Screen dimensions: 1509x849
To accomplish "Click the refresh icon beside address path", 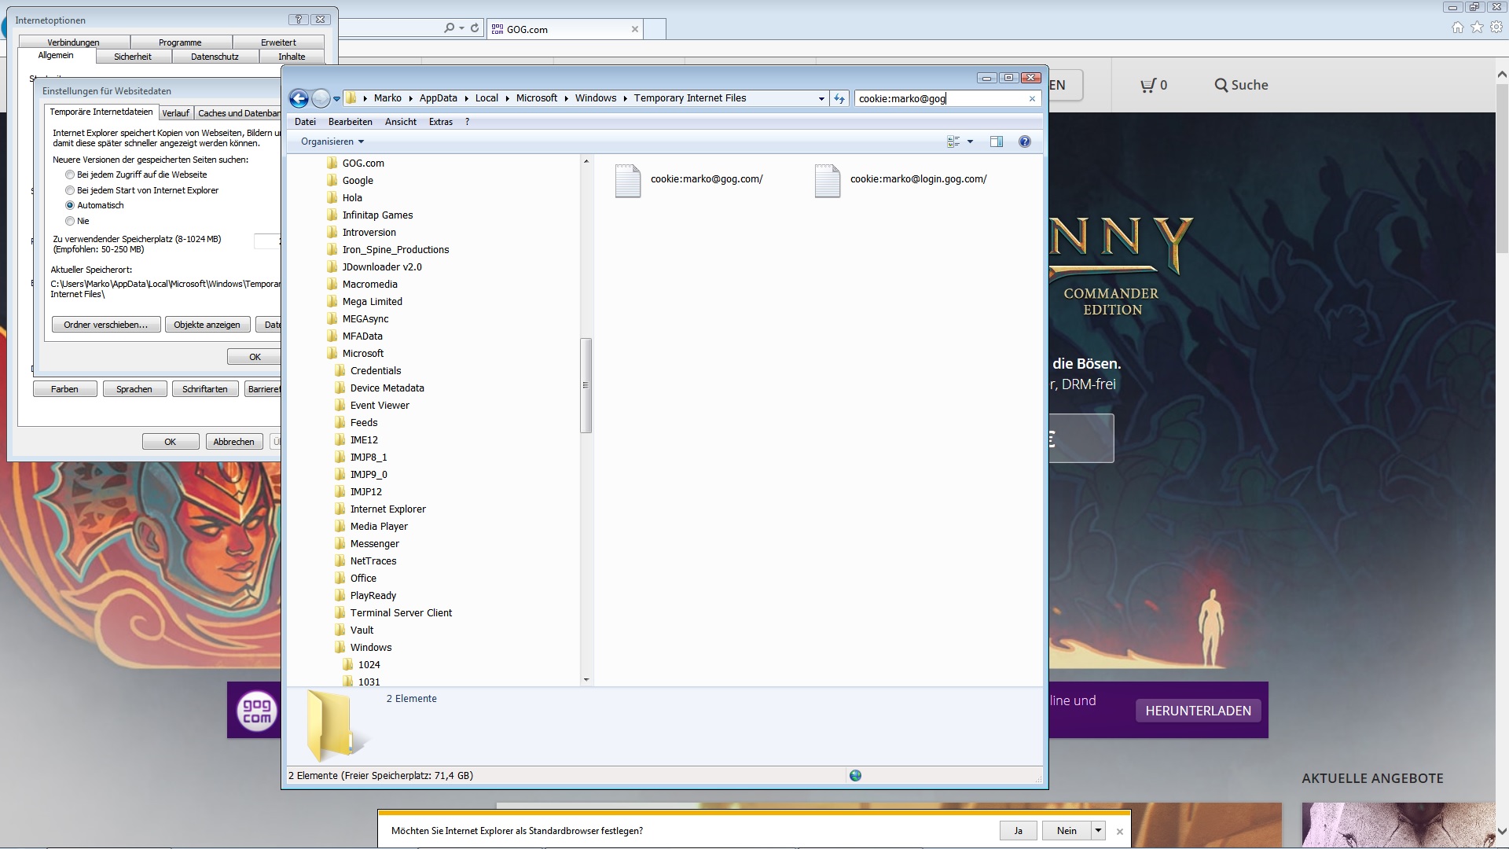I will pos(839,98).
